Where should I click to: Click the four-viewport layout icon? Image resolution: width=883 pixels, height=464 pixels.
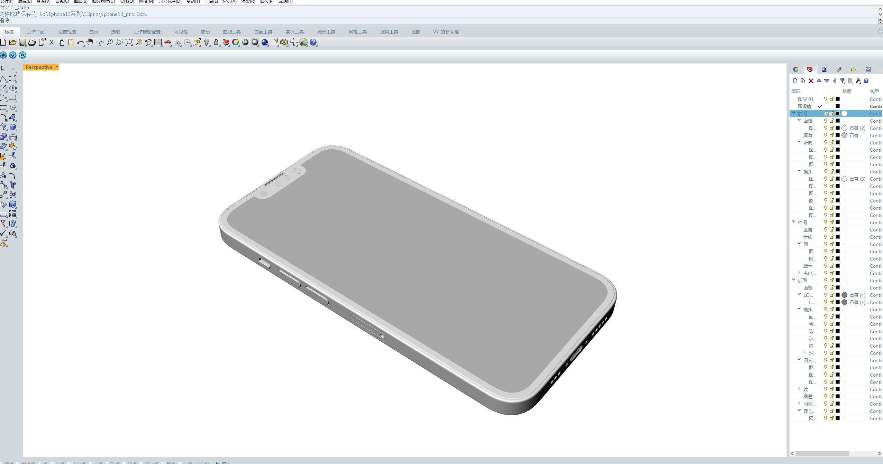click(158, 42)
